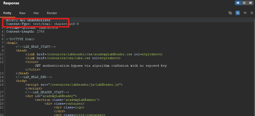Viewport: 255px width, 116px height.
Task: Toggle hidden content eye icon
Action: [x=230, y=13]
